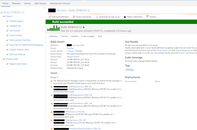The width and height of the screenshot is (197, 130).
Task: Open the Initialize Job step log
Action: pos(15,26)
